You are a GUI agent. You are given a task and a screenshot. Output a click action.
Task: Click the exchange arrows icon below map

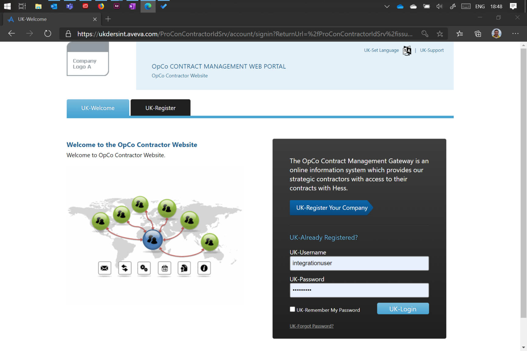[124, 268]
